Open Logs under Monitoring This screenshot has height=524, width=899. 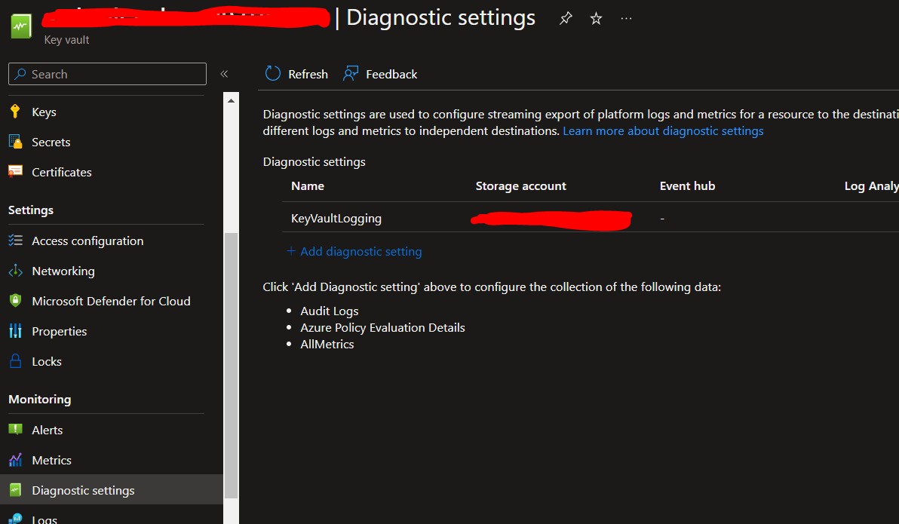(44, 519)
